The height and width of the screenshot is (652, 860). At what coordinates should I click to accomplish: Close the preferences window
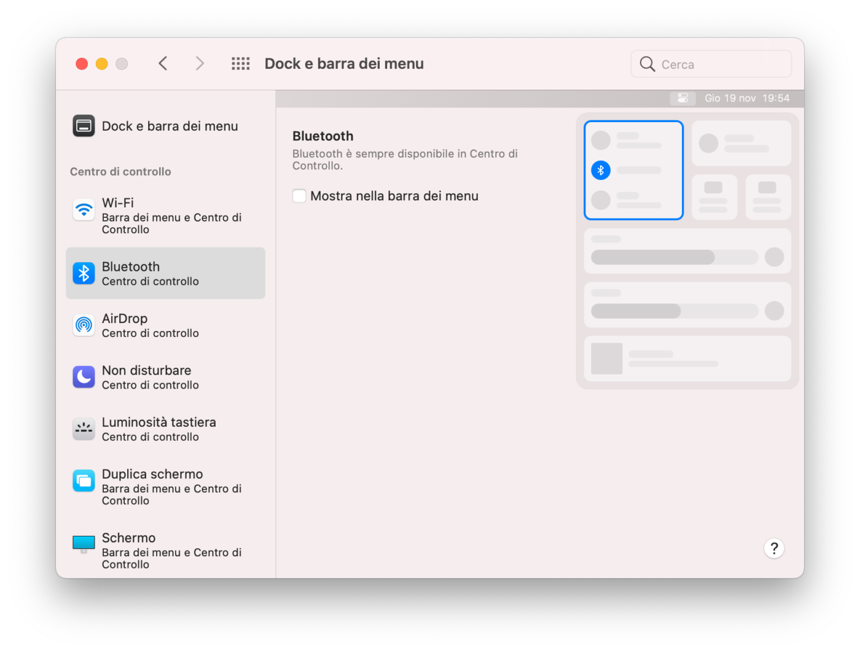tap(82, 64)
